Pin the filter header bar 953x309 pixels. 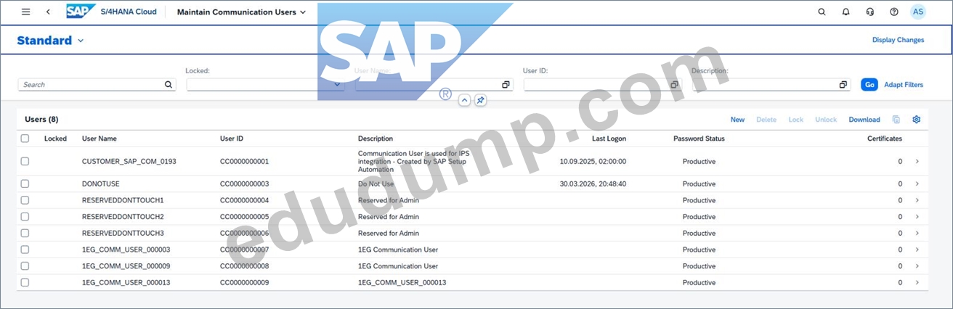[x=480, y=100]
